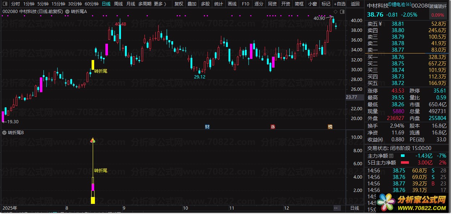Screen dimensions: 452x214
Task: Click the 买一 price 38.76
Action: coord(398,57)
